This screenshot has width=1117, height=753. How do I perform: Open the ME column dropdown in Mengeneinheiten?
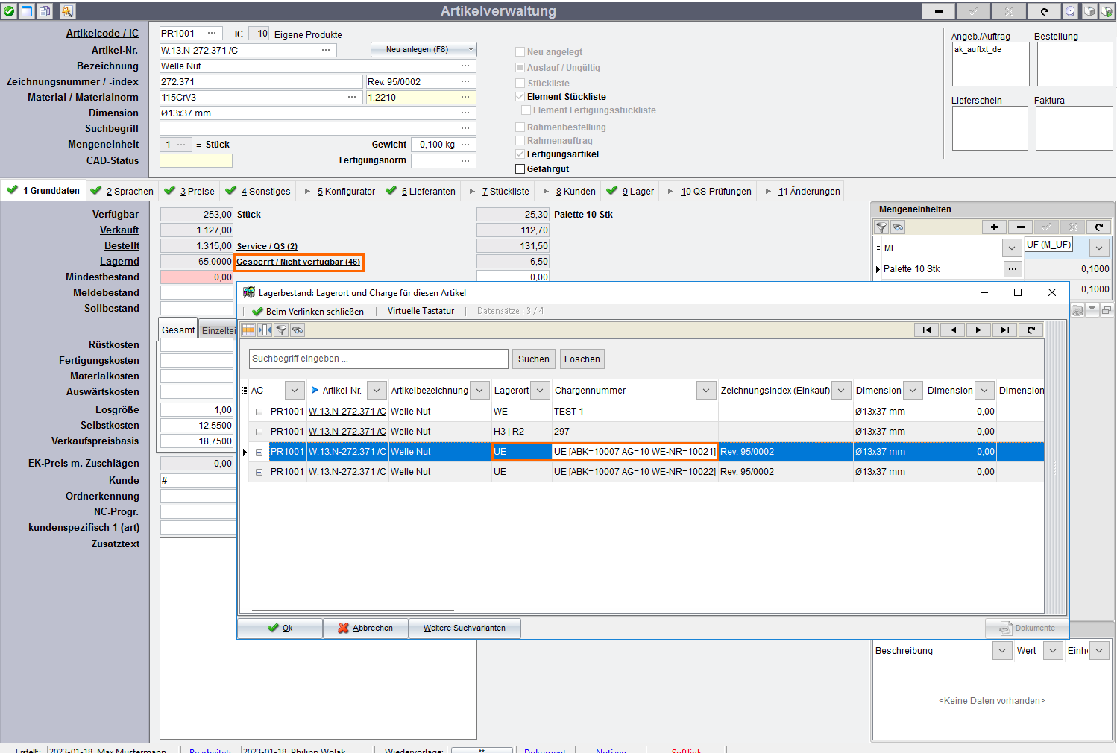pos(1012,248)
